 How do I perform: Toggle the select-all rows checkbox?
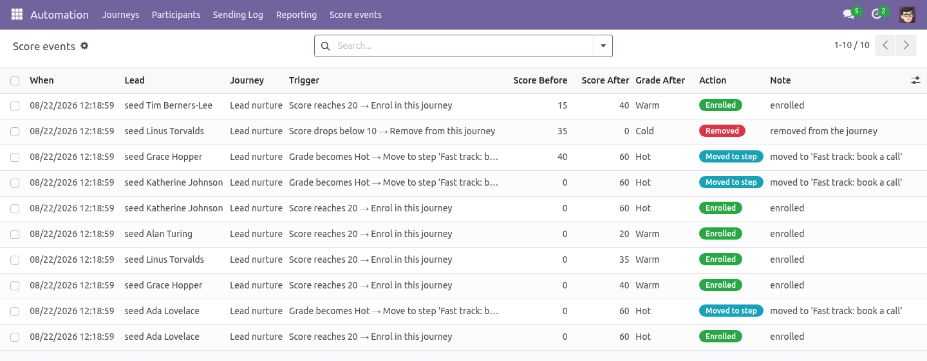click(15, 81)
